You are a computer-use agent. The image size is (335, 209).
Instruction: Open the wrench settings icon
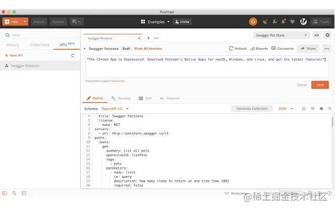(x=274, y=21)
